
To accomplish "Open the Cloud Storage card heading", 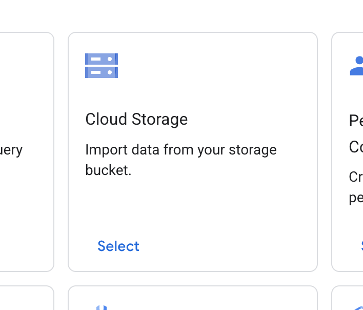I will pyautogui.click(x=136, y=119).
